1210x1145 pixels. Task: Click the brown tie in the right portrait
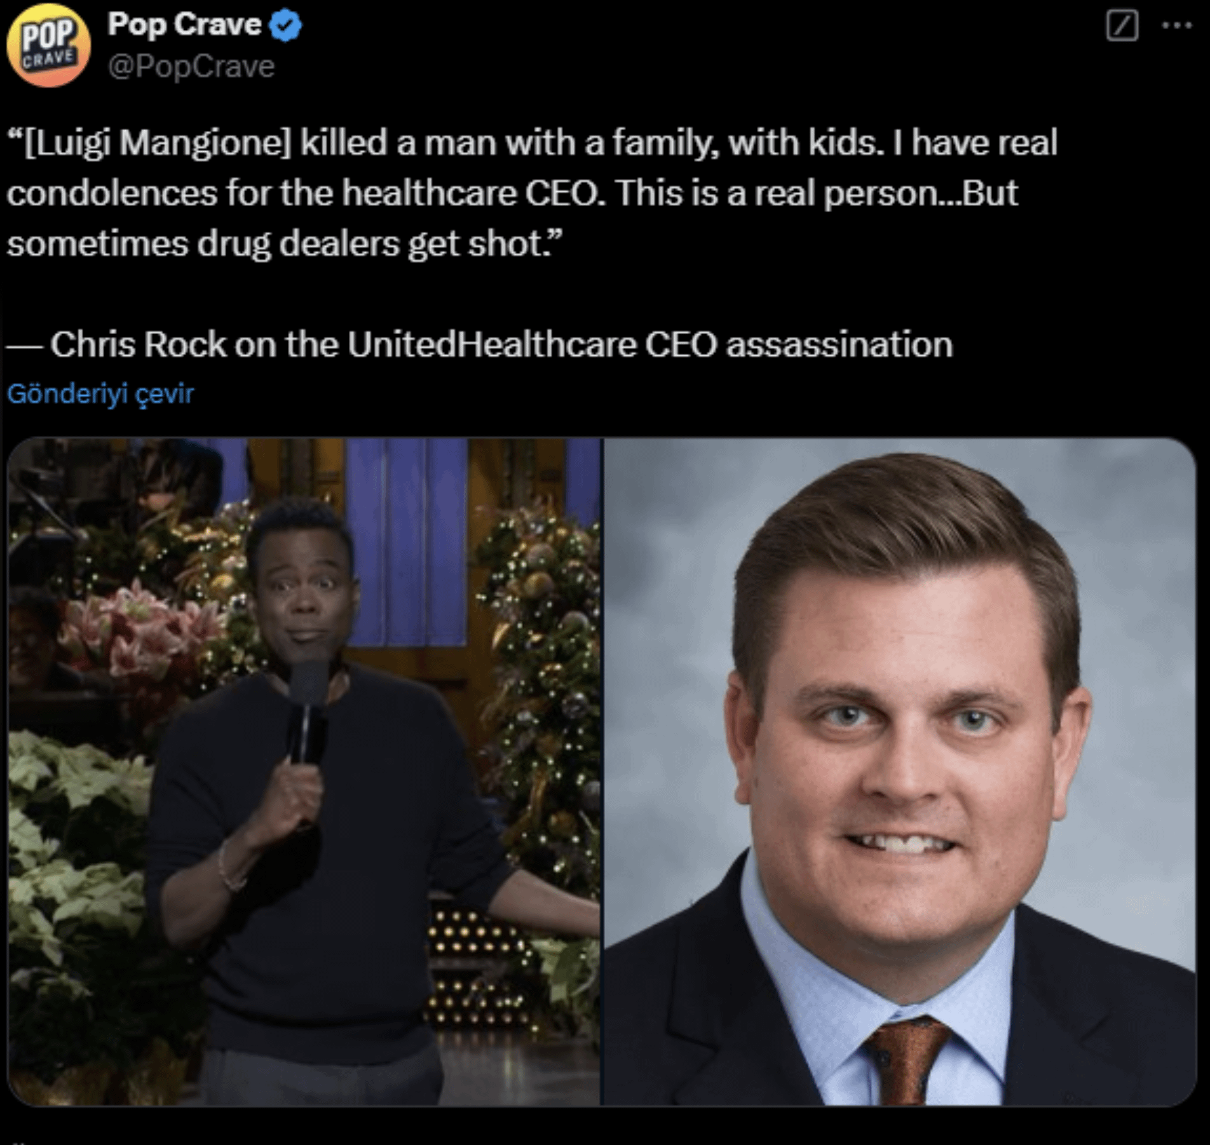(x=906, y=1060)
